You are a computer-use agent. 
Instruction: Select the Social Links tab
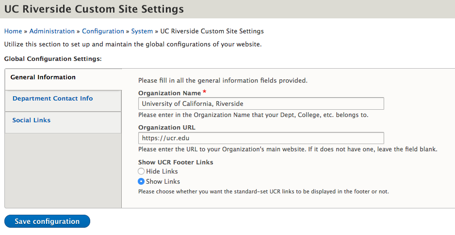pos(32,120)
